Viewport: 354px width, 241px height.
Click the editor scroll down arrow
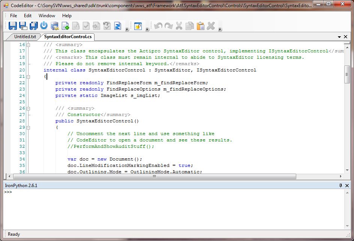[x=347, y=170]
